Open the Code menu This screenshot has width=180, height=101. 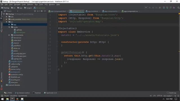point(24,4)
